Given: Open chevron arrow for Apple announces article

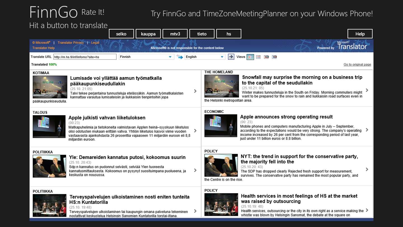Looking at the screenshot, I should point(367,130).
